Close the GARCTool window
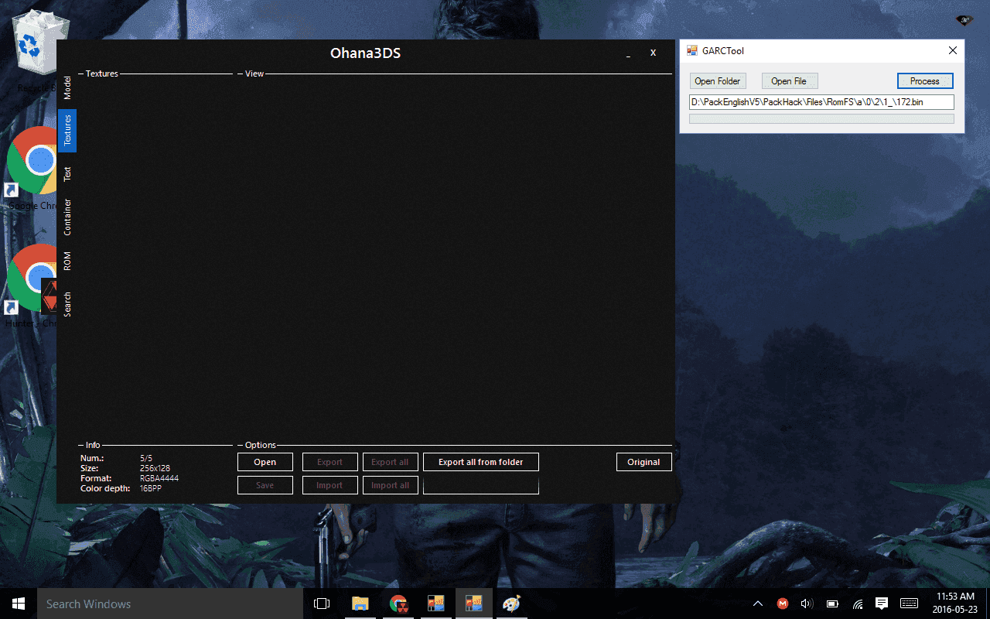990x619 pixels. pos(953,50)
